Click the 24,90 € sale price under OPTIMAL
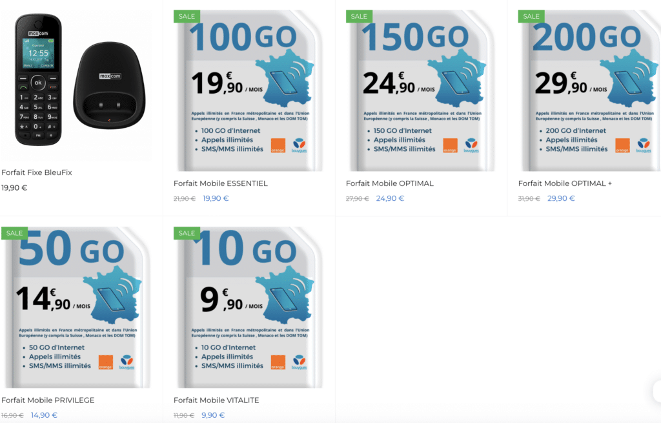661x423 pixels. tap(390, 198)
